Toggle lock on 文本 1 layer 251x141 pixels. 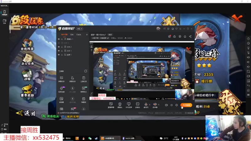pyautogui.click(x=62, y=51)
